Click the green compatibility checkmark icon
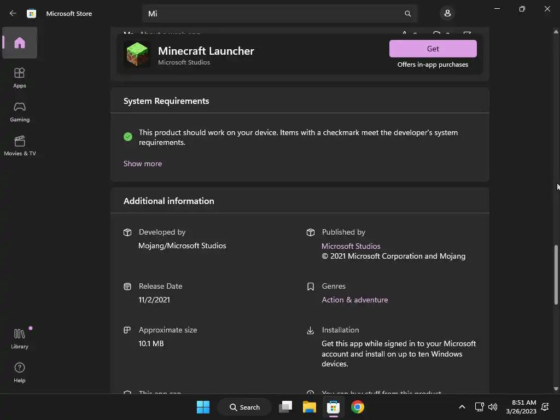This screenshot has height=420, width=560. coord(128,136)
